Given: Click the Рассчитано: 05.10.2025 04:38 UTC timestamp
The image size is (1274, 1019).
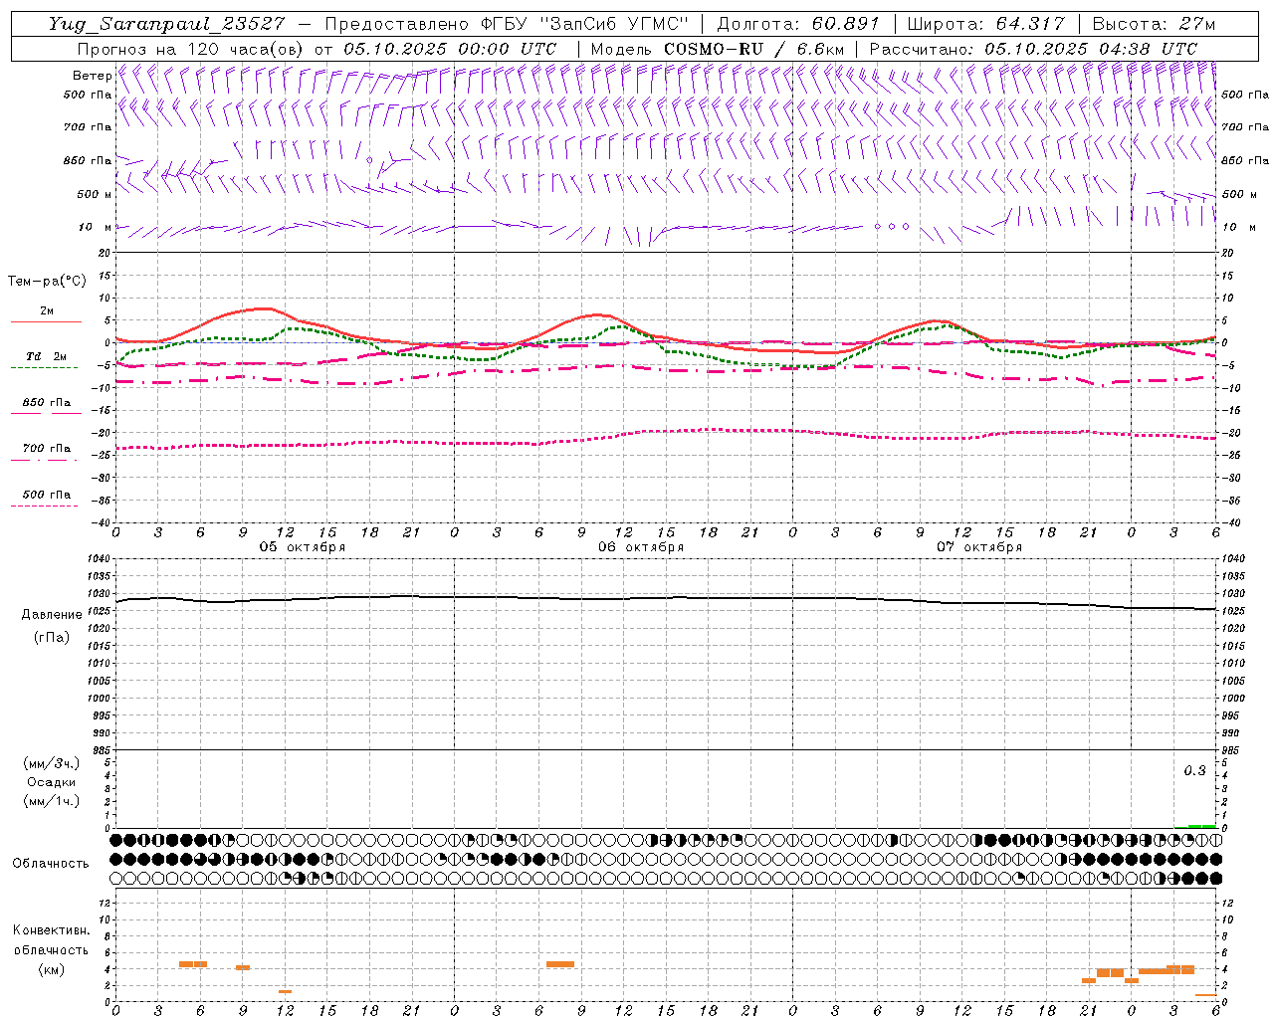Looking at the screenshot, I should coord(1033,49).
